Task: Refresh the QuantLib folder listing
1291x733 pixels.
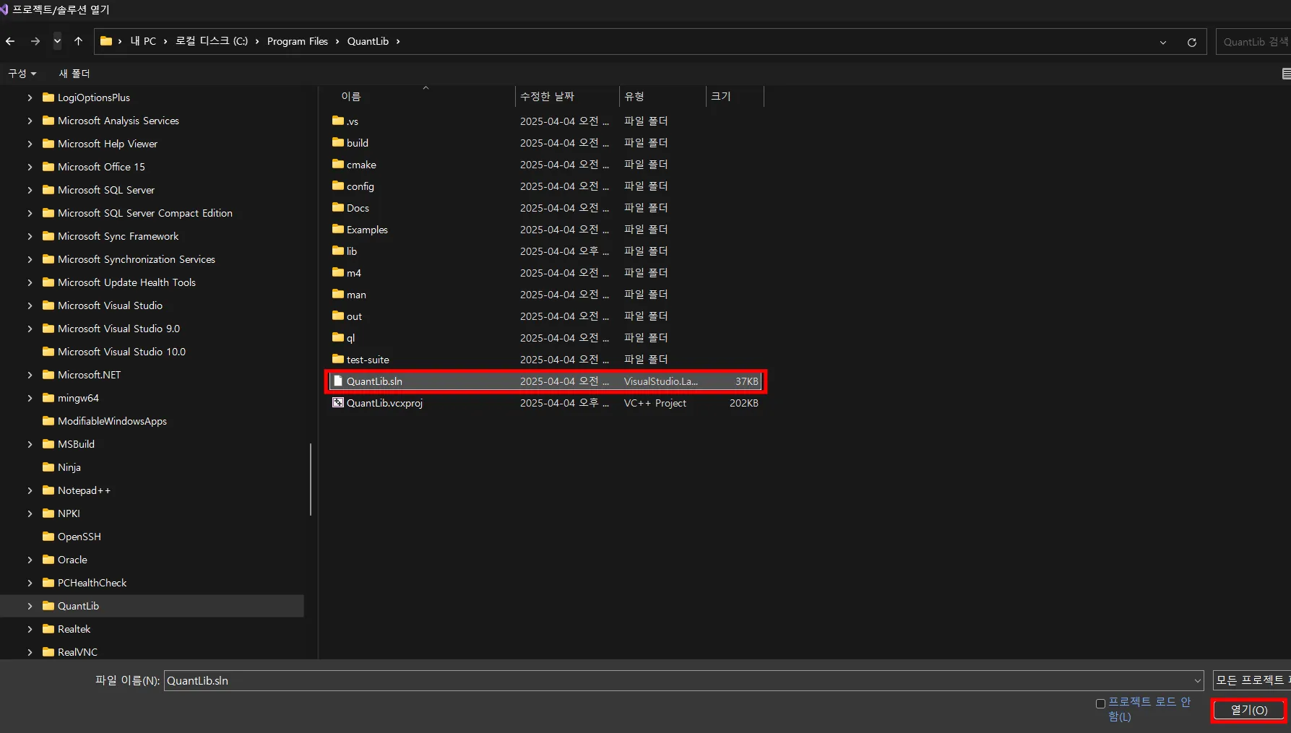Action: [x=1192, y=43]
